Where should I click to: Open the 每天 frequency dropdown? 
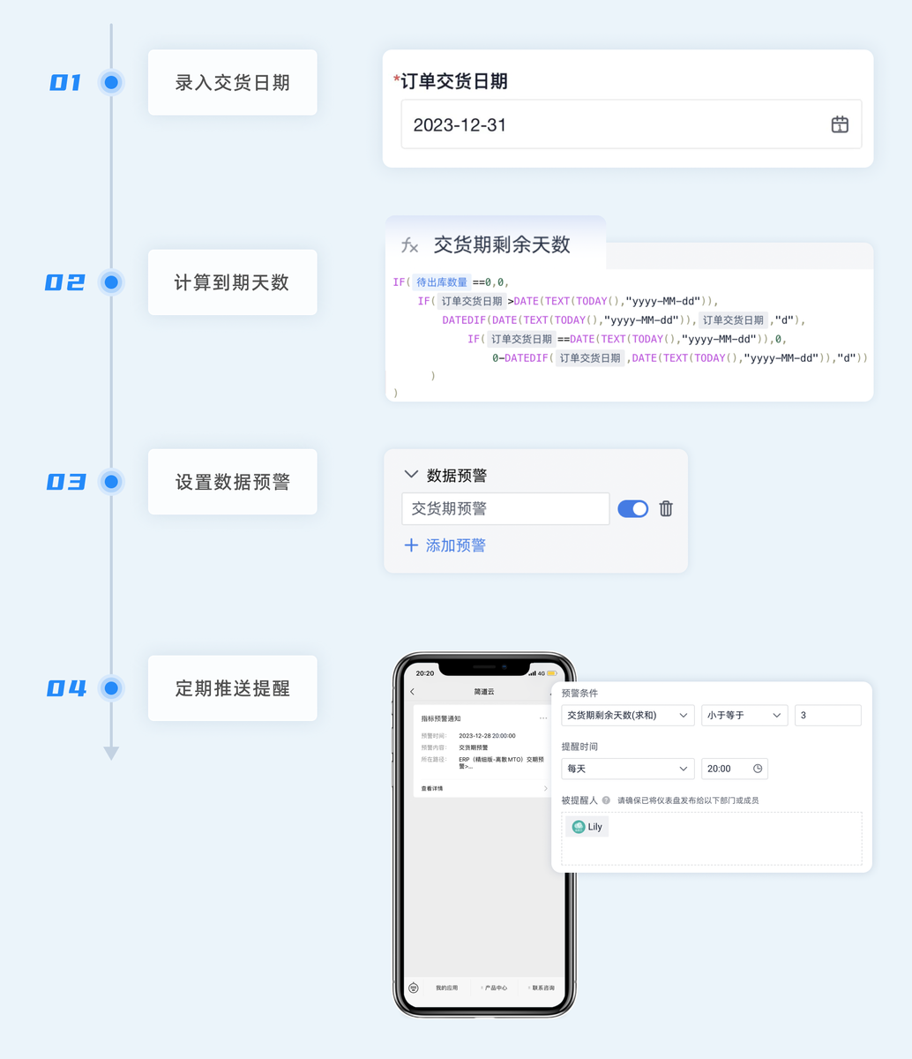[x=627, y=769]
